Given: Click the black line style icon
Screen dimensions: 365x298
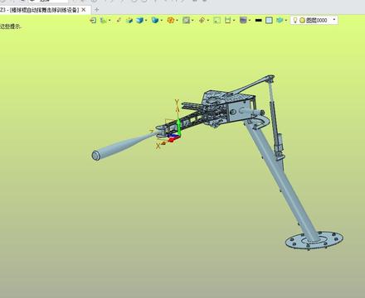Looking at the screenshot, I should pyautogui.click(x=258, y=20).
